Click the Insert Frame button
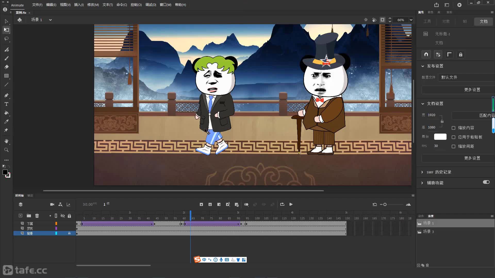Image resolution: width=495 pixels, height=278 pixels. click(219, 204)
